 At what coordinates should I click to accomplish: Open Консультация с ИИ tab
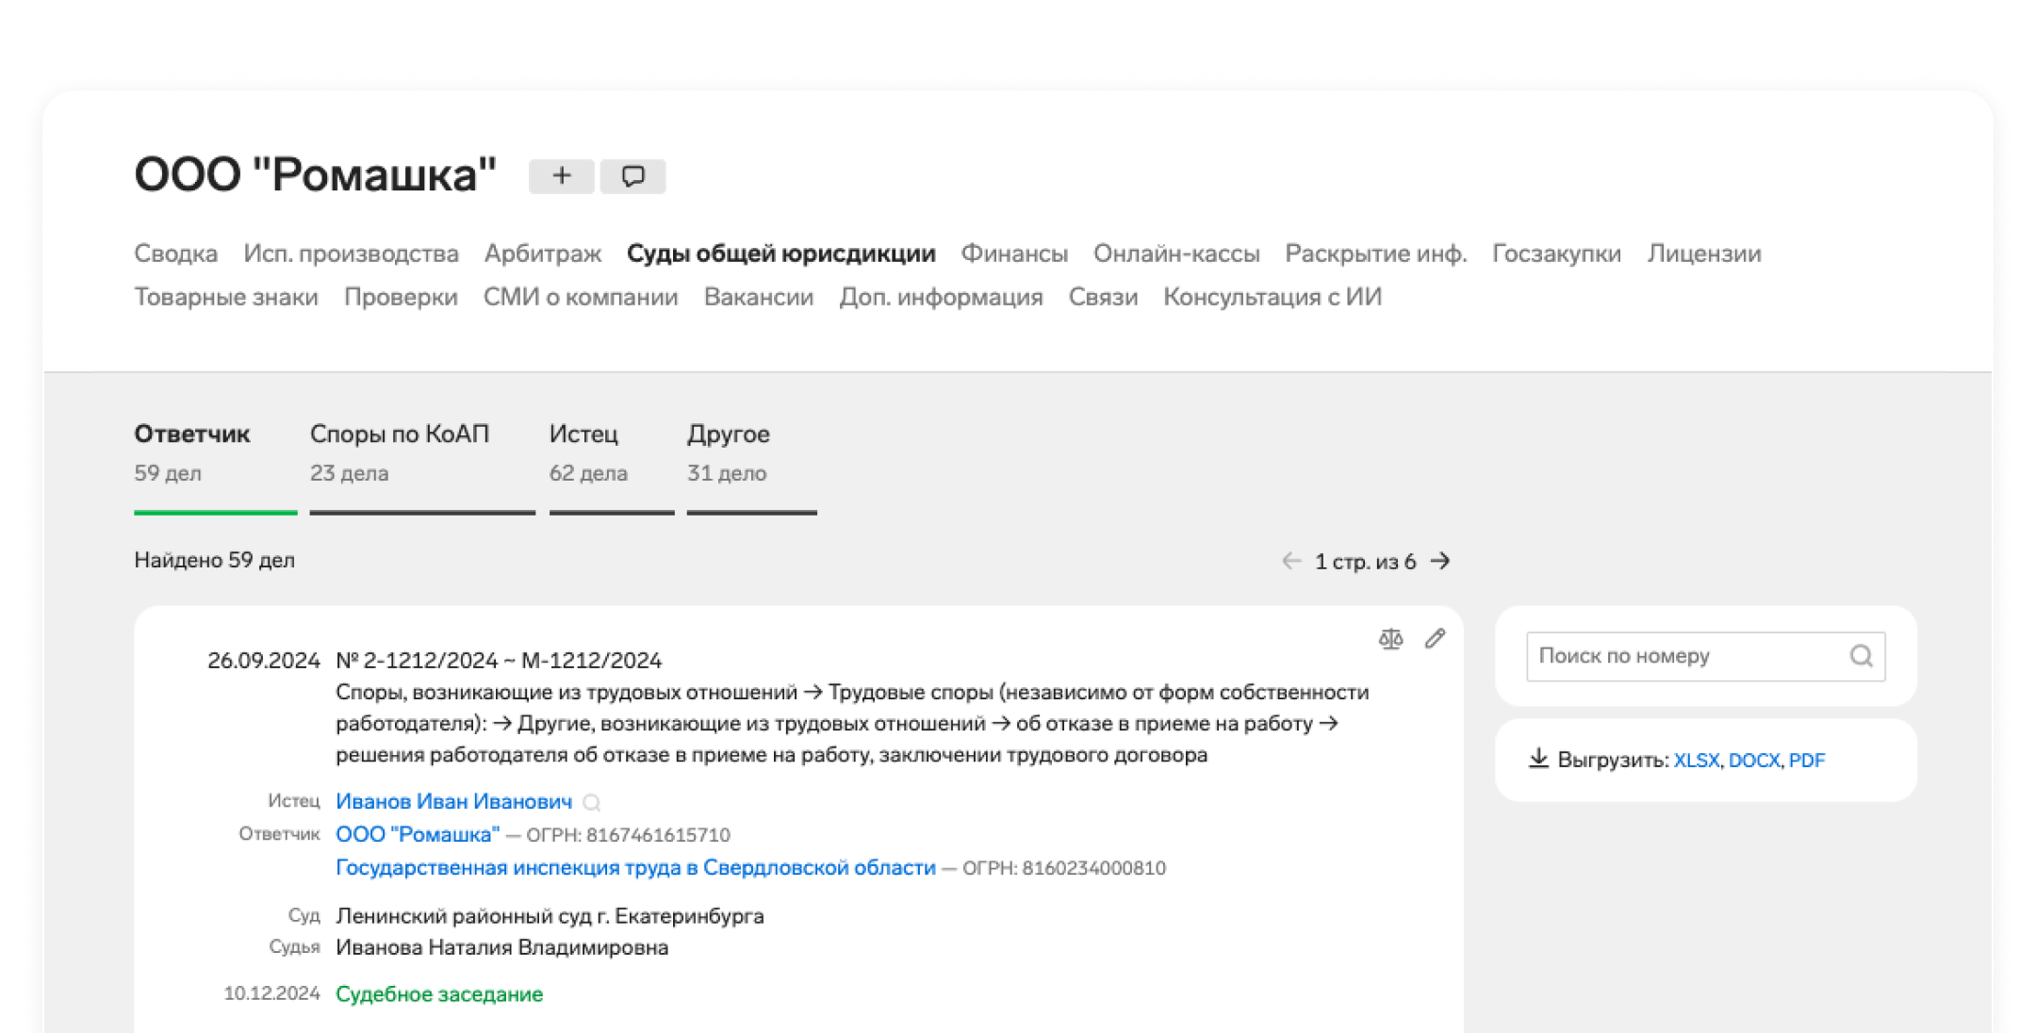(x=1272, y=297)
